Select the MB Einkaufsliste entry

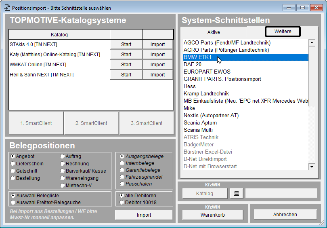pyautogui.click(x=246, y=101)
